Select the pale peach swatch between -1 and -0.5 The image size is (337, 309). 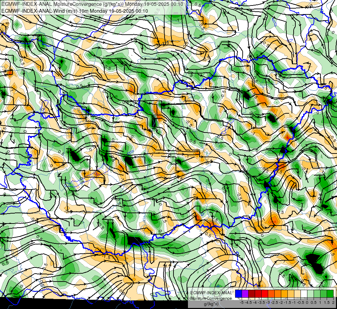click(x=297, y=294)
